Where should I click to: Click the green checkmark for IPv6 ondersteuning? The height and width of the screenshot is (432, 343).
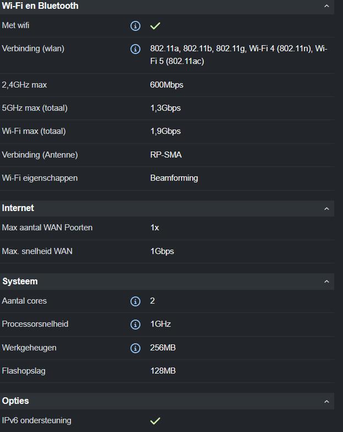click(x=155, y=421)
